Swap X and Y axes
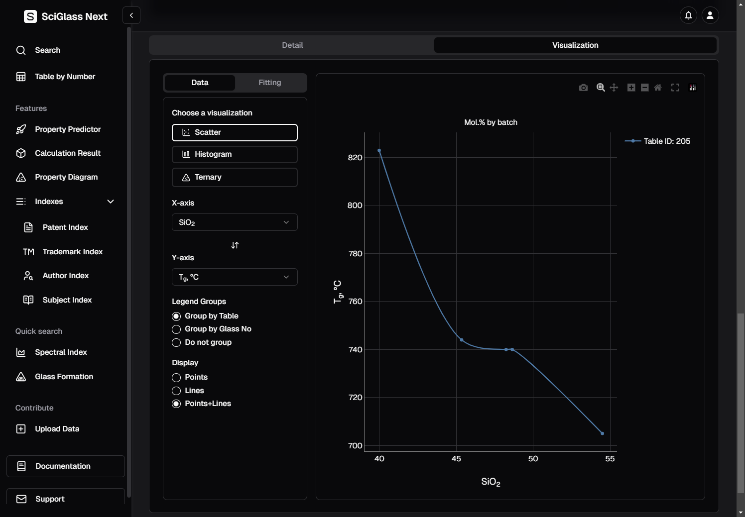Screen dimensions: 745x517 [235, 245]
